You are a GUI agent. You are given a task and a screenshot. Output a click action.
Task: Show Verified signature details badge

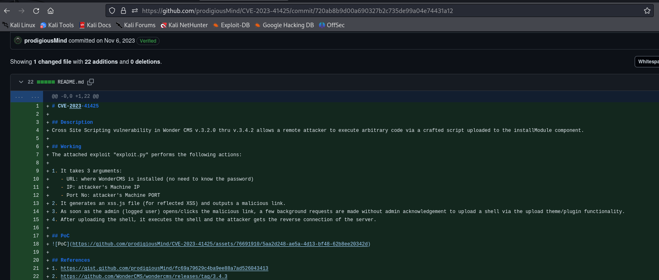click(x=148, y=41)
